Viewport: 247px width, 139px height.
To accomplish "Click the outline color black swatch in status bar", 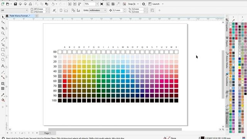I will (x=203, y=138).
